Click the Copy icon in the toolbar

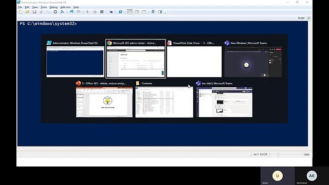[x=48, y=12]
